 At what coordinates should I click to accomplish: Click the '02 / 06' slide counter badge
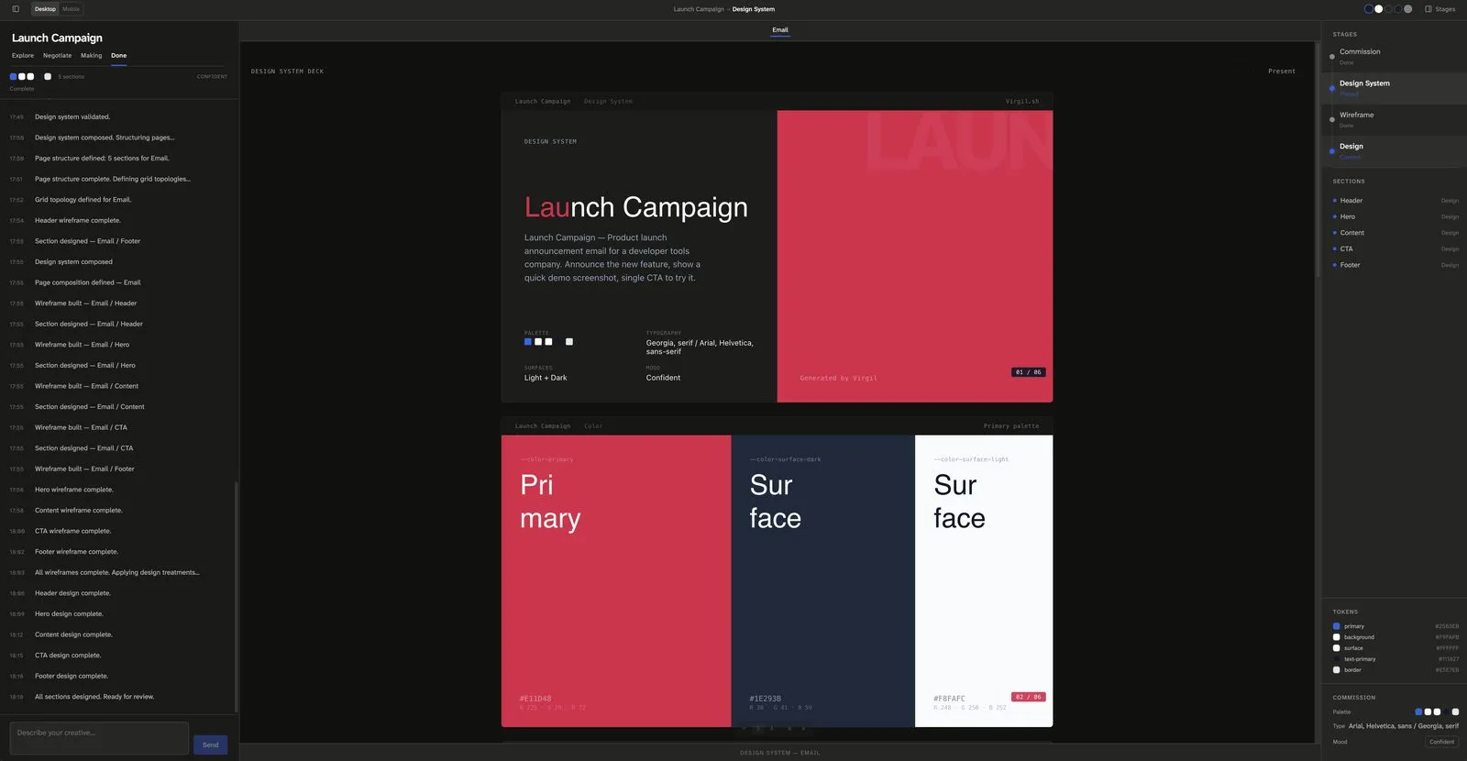coord(1029,697)
